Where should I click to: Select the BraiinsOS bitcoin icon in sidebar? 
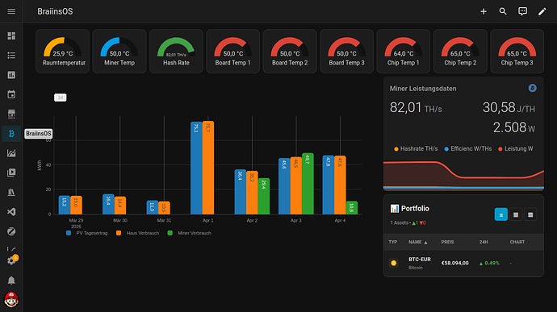tap(11, 134)
